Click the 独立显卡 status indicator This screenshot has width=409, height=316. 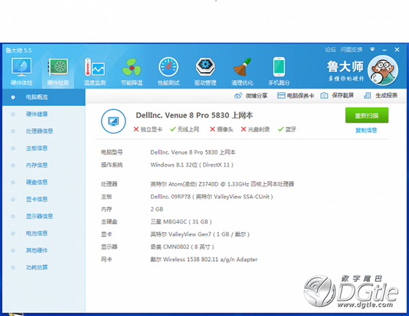(148, 129)
